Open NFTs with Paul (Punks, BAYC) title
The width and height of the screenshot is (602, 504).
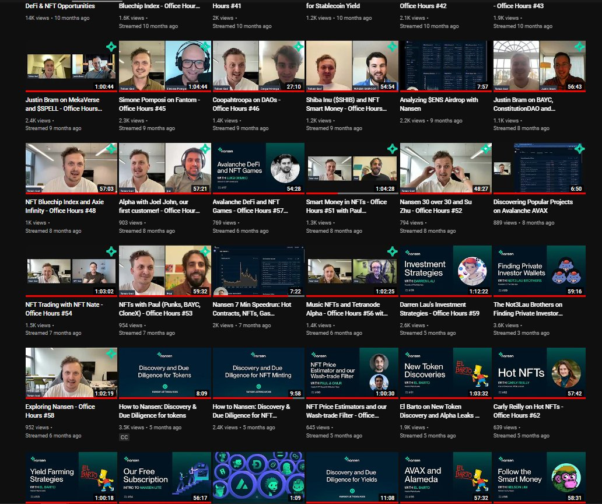(159, 309)
